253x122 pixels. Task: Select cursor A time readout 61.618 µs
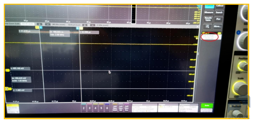(29, 31)
